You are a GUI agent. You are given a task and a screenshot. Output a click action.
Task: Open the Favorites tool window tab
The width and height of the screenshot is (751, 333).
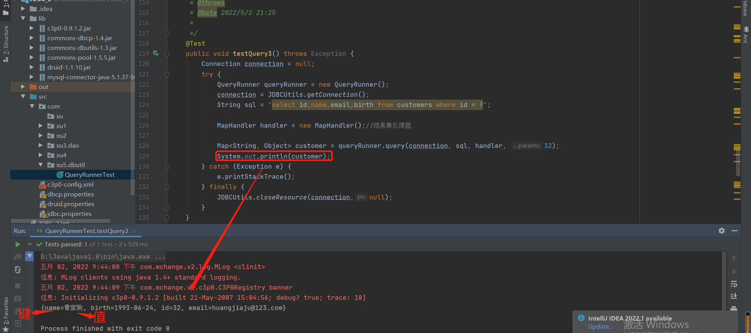[5, 314]
